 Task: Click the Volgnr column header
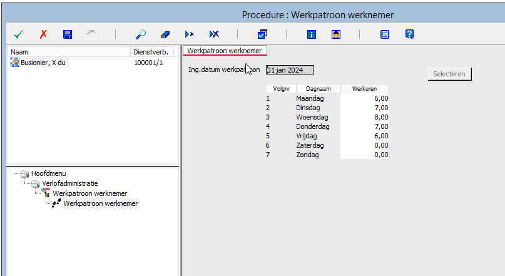tap(281, 89)
